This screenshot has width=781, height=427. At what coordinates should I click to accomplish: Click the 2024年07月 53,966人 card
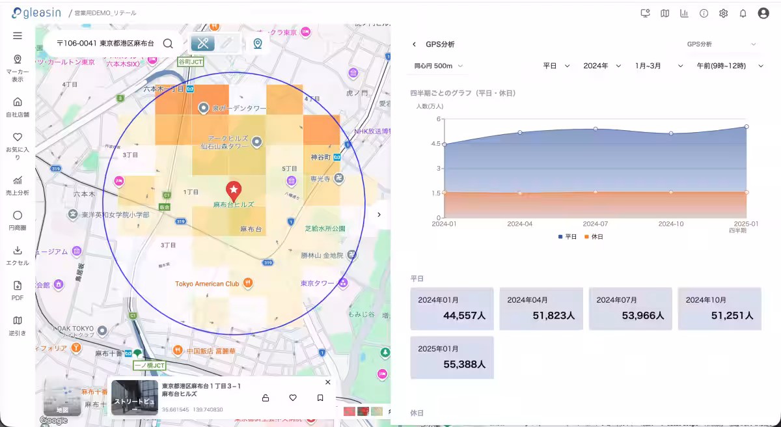click(x=630, y=309)
